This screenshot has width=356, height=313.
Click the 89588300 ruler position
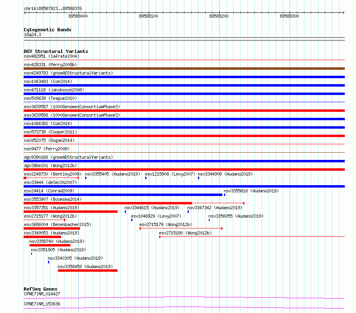(289, 16)
